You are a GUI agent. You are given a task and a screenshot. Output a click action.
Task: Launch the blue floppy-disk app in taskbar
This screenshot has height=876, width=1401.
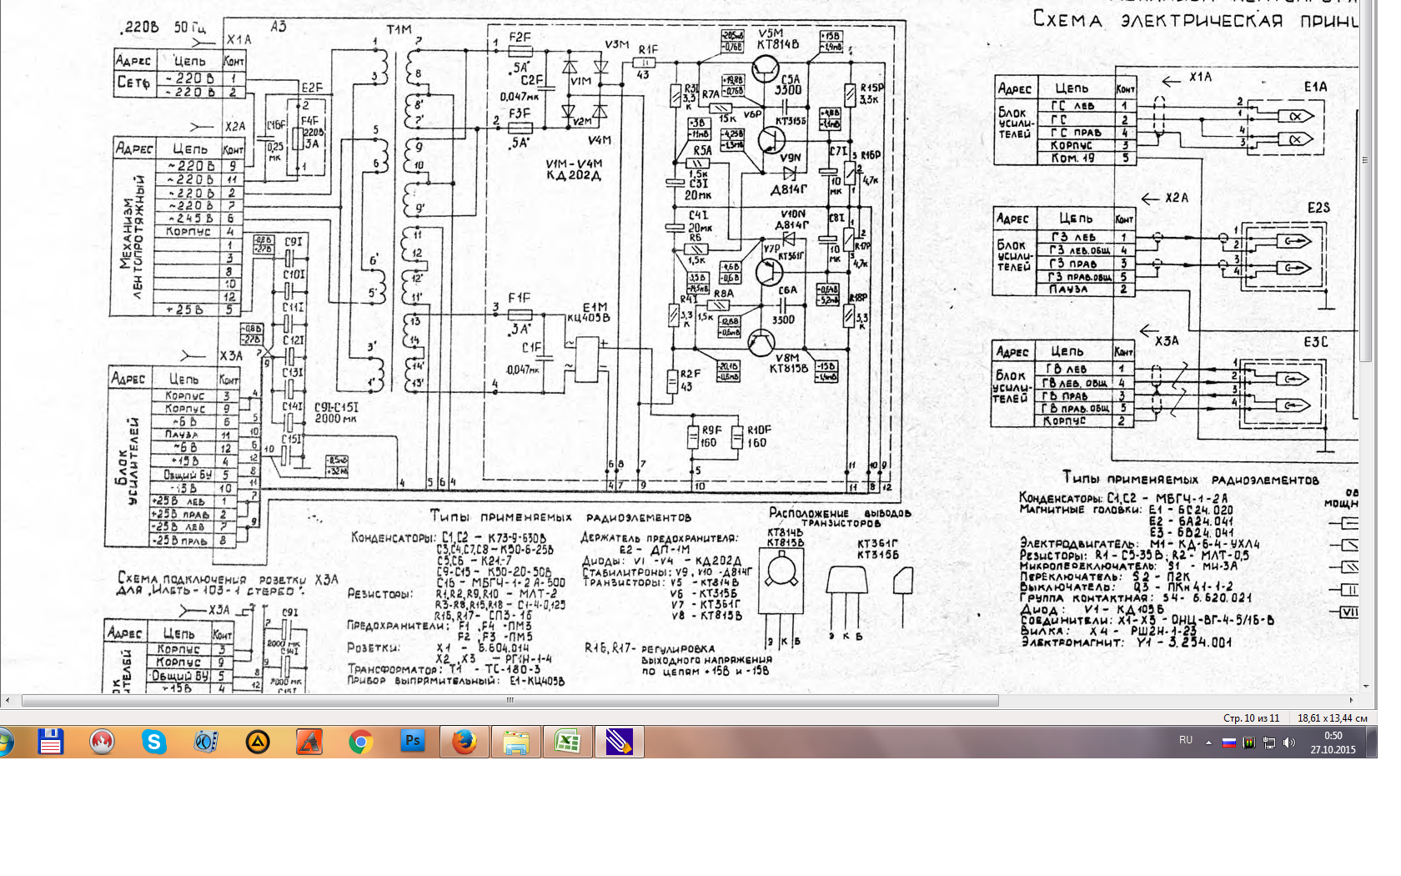(51, 742)
